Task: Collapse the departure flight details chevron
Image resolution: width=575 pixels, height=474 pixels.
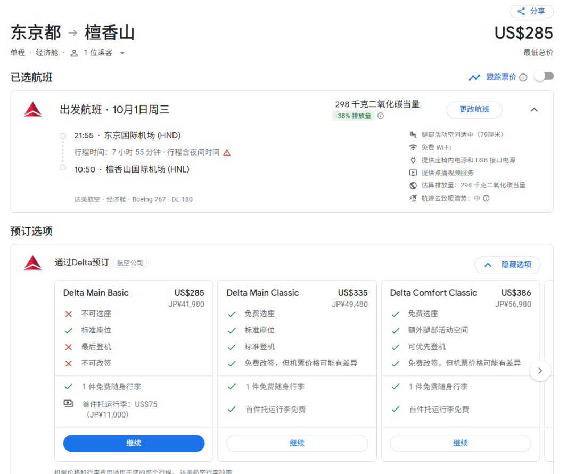Action: [534, 110]
